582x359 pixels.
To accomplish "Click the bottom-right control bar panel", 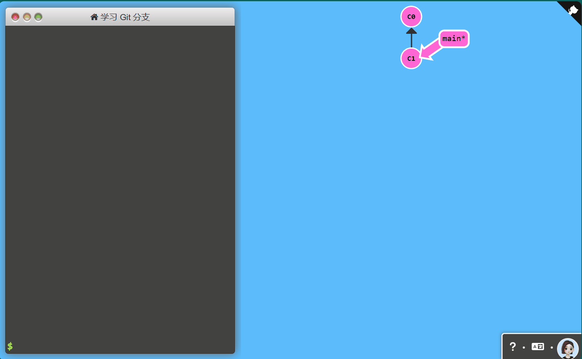I will (540, 346).
